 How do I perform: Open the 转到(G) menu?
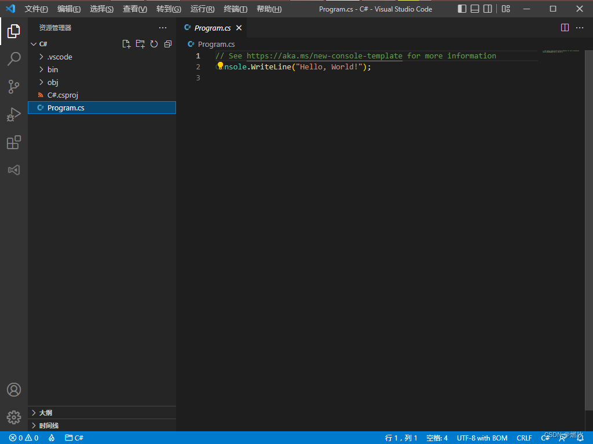(169, 9)
